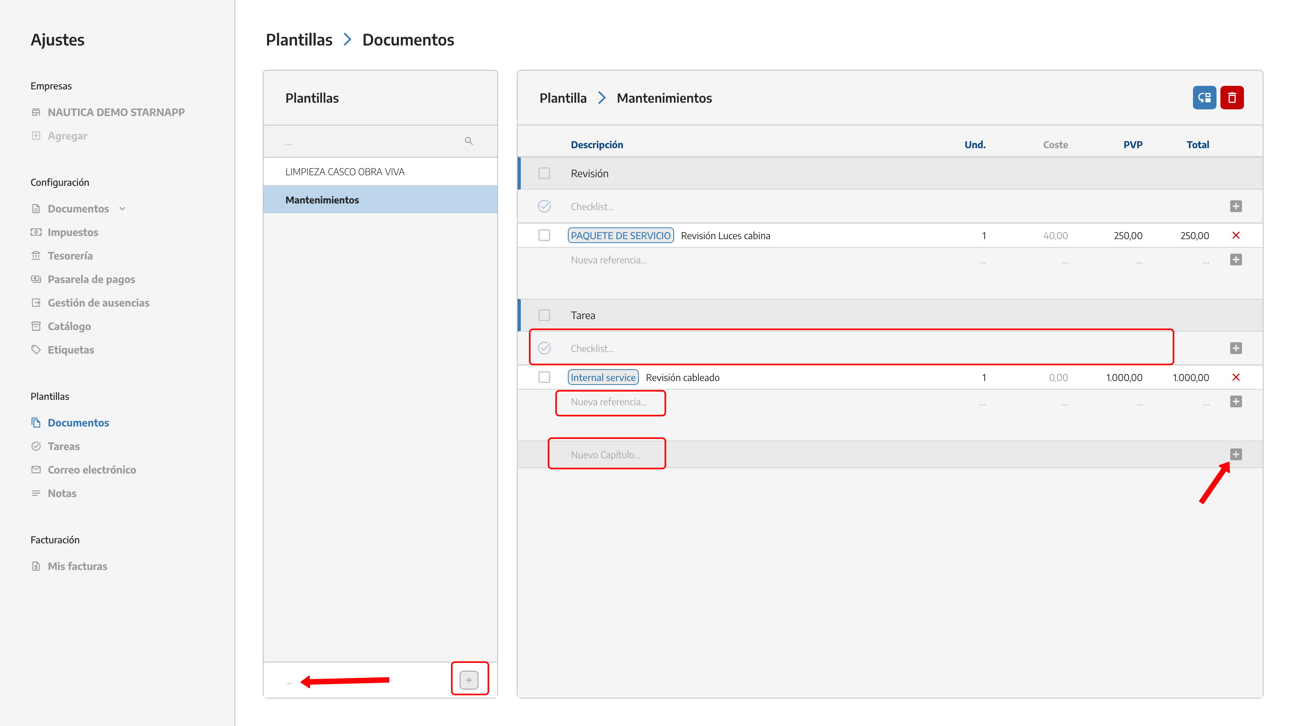Image resolution: width=1291 pixels, height=726 pixels.
Task: Open the PAQUETE DE SERVICIO tag
Action: pos(620,236)
